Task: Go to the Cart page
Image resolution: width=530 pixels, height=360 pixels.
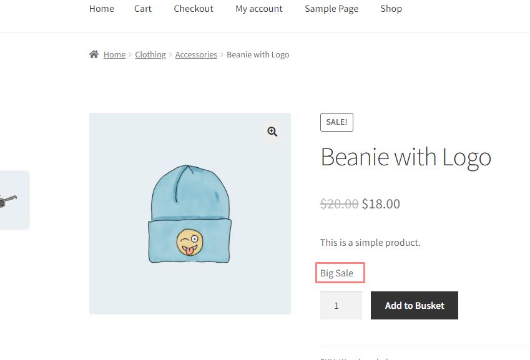Action: point(143,9)
